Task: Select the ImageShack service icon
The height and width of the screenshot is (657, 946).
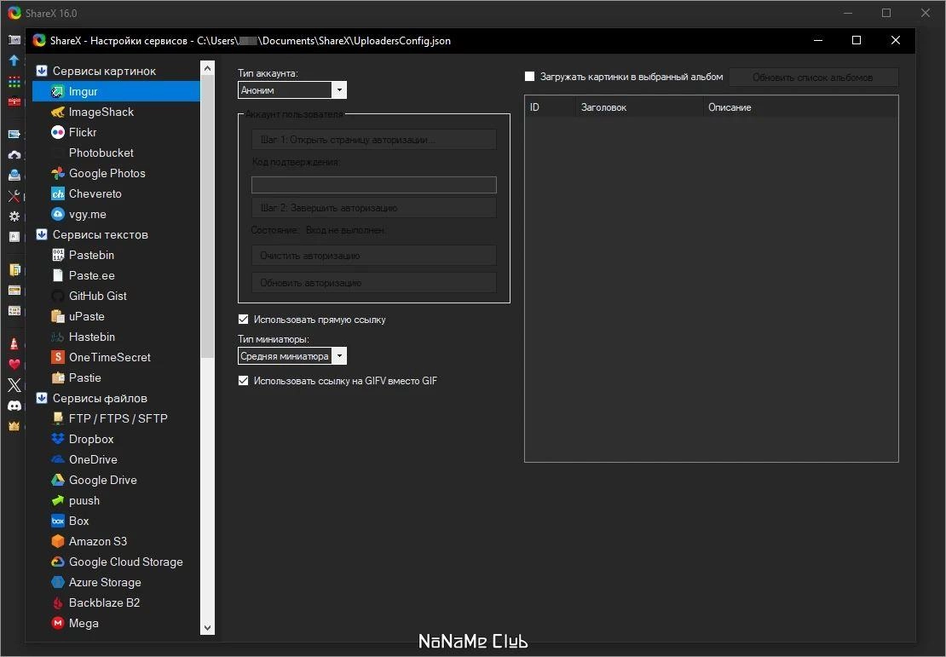Action: 58,112
